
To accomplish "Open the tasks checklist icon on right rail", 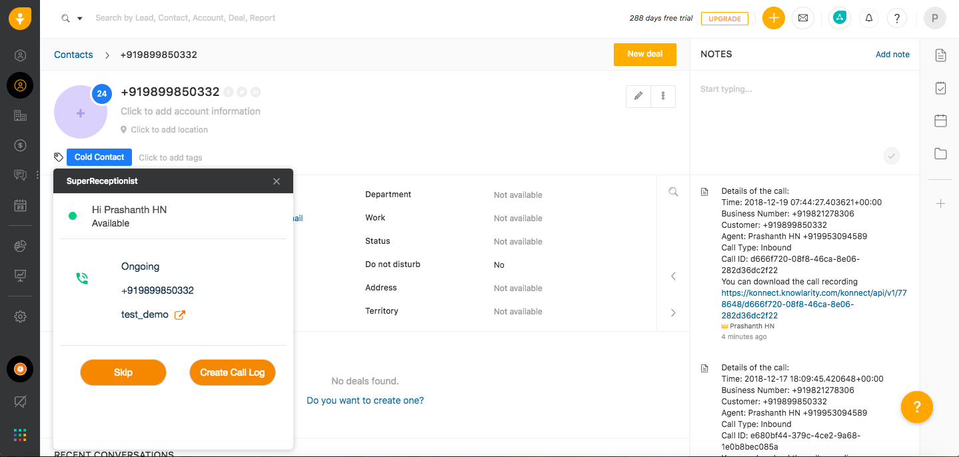I will tap(940, 88).
